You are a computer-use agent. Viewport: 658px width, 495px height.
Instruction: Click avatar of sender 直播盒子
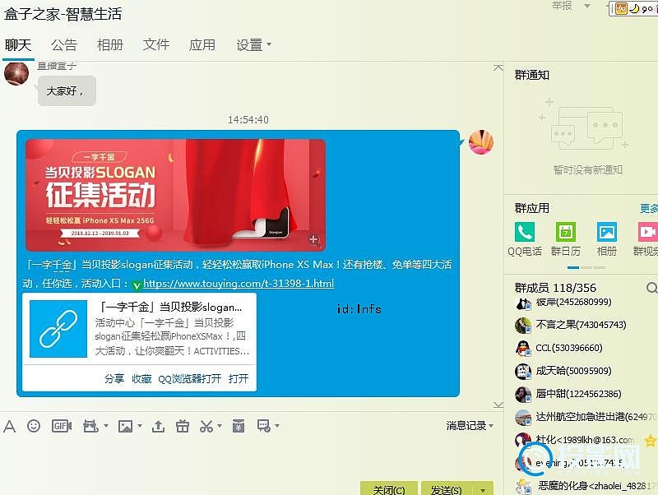click(x=16, y=73)
